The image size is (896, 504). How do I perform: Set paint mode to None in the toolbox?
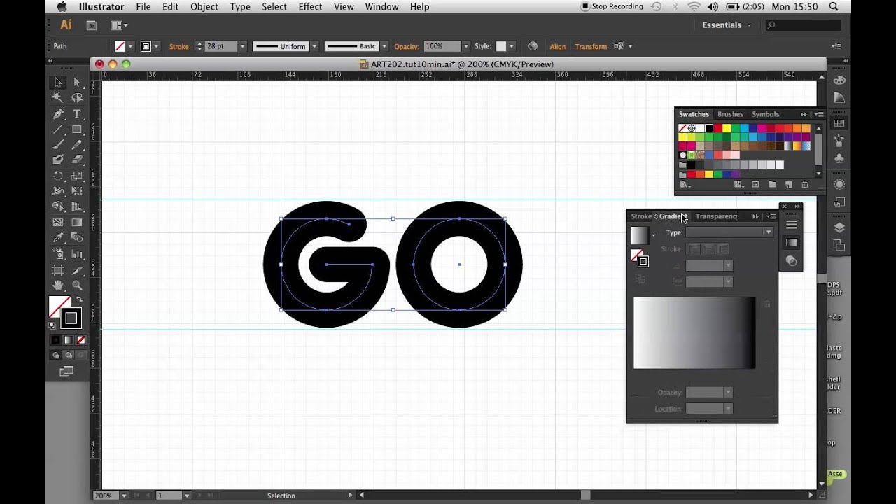click(80, 340)
